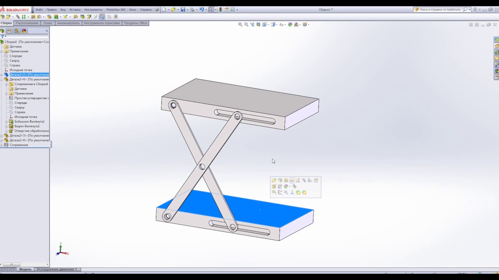Select Спереди plane under Сборка1
This screenshot has width=499, height=280.
tap(16, 56)
